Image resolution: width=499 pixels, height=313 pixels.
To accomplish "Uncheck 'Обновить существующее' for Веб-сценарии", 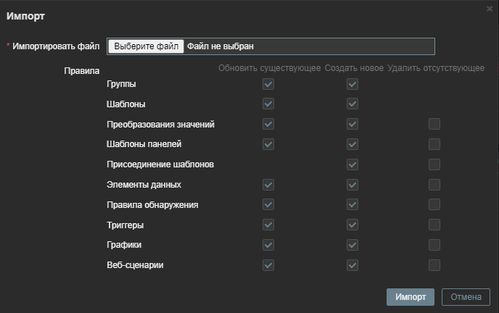I will pyautogui.click(x=268, y=265).
